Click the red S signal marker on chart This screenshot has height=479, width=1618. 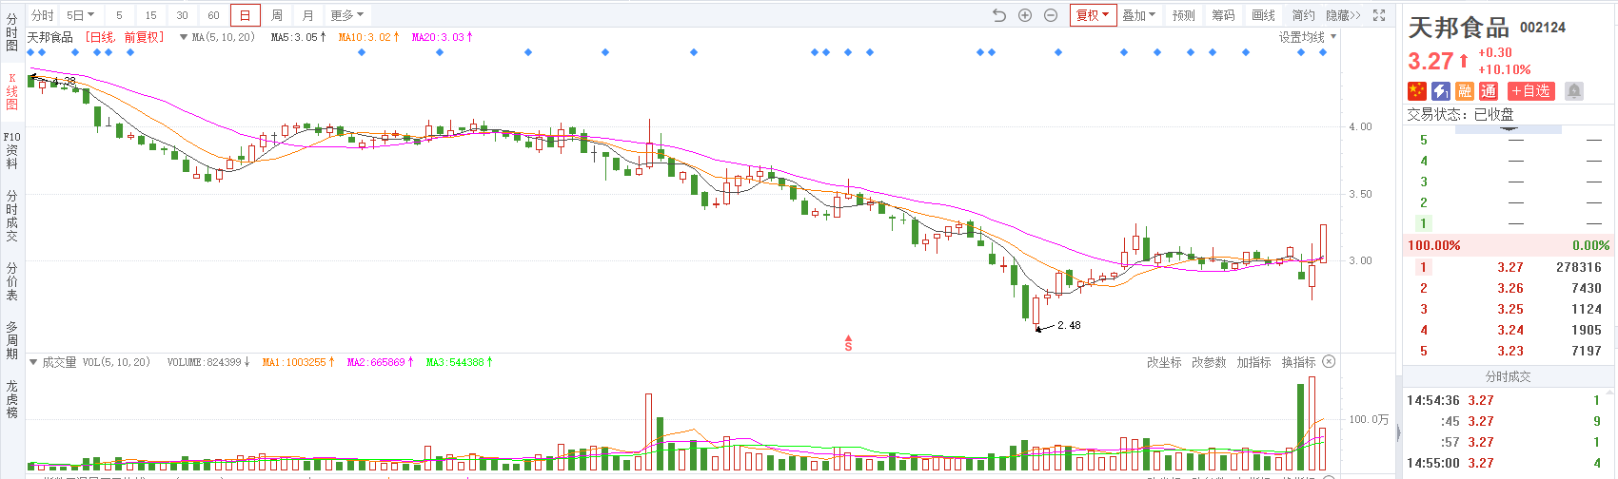(848, 344)
